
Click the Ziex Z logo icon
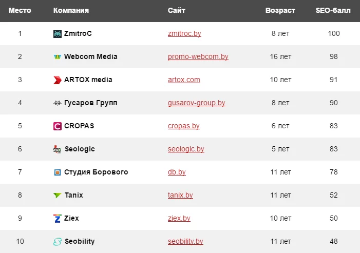[58, 219]
